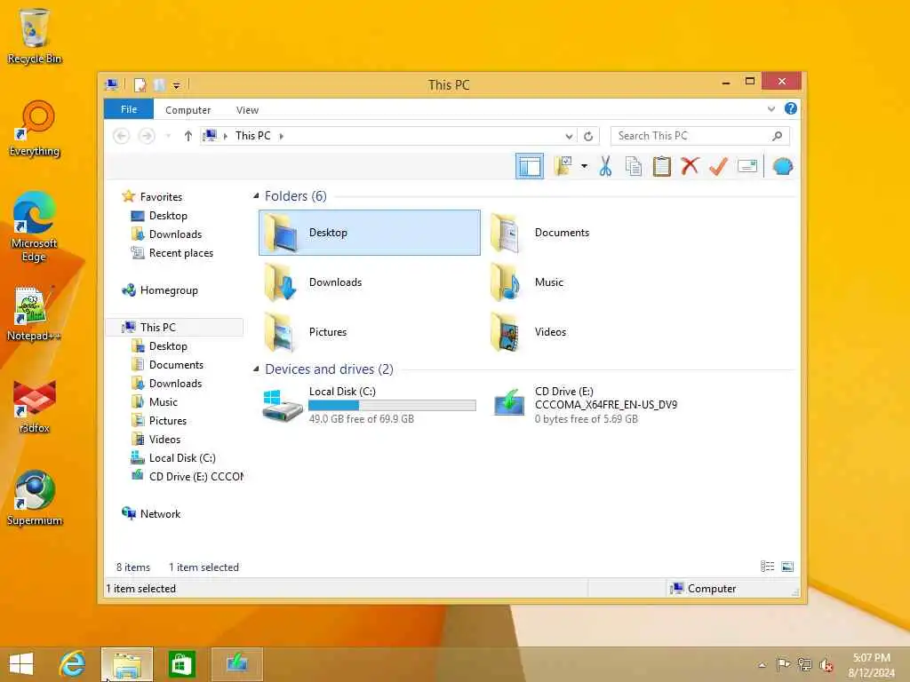Click the Windows Start button
910x682 pixels.
(x=21, y=664)
